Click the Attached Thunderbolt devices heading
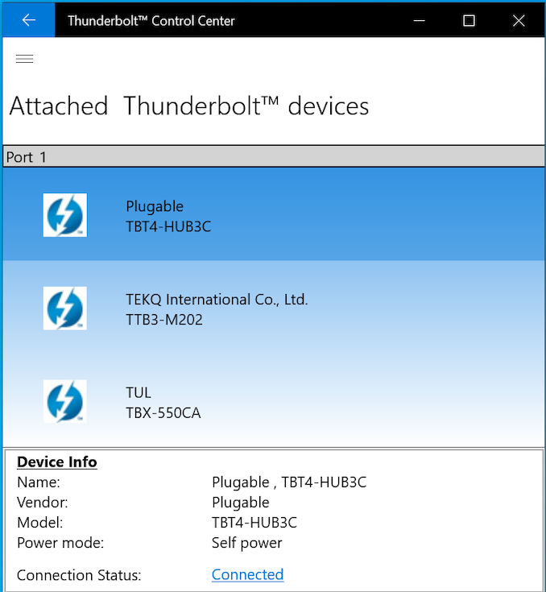546x592 pixels. pos(189,106)
